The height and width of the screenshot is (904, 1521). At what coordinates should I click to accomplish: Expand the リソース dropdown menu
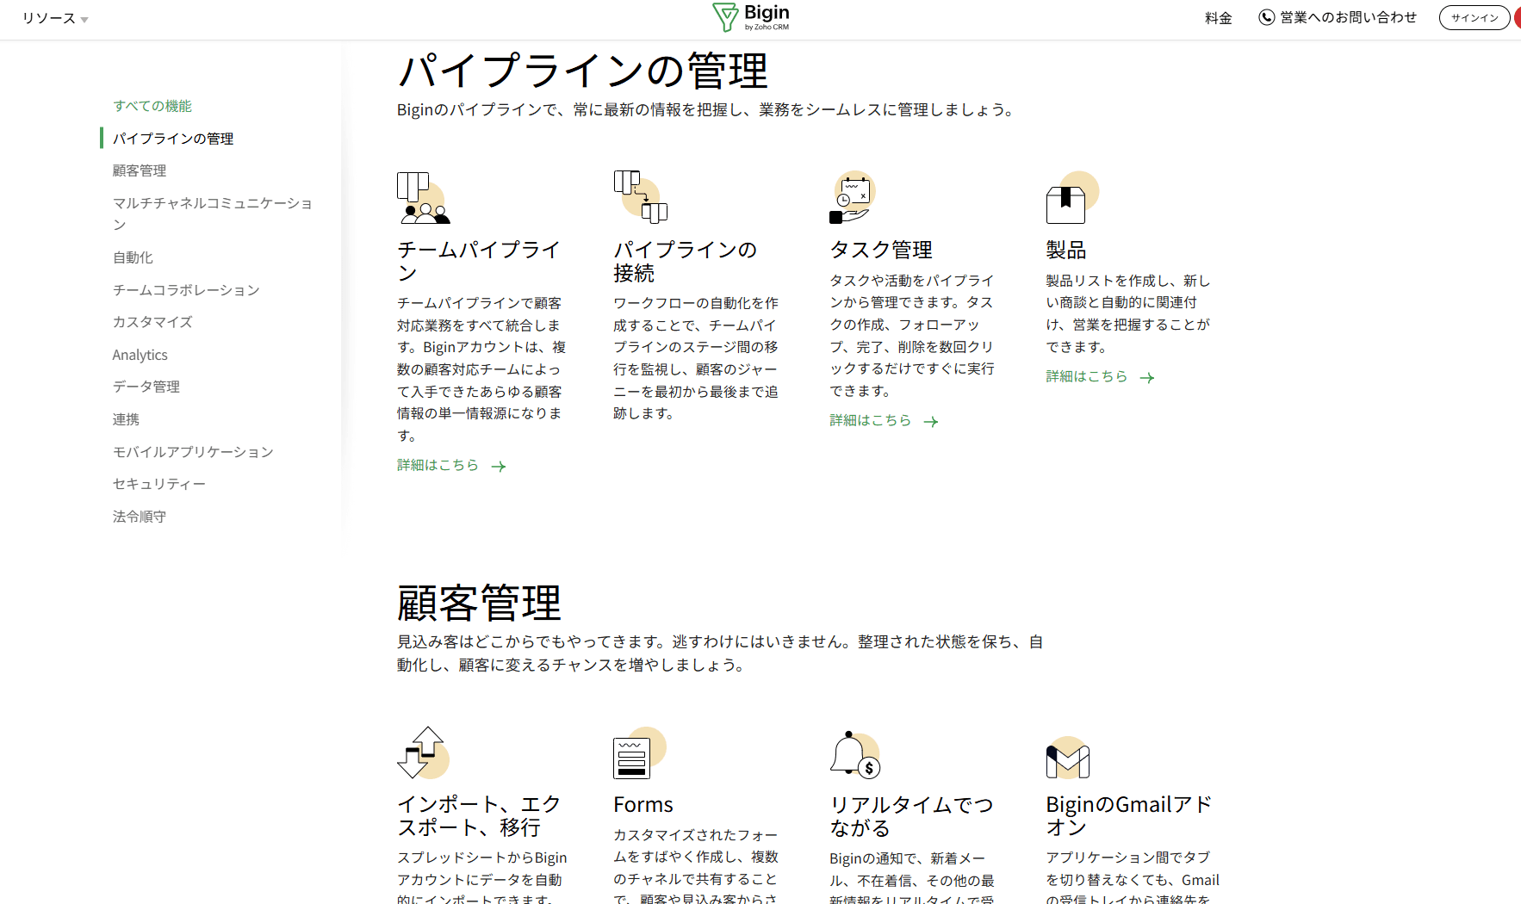coord(55,18)
